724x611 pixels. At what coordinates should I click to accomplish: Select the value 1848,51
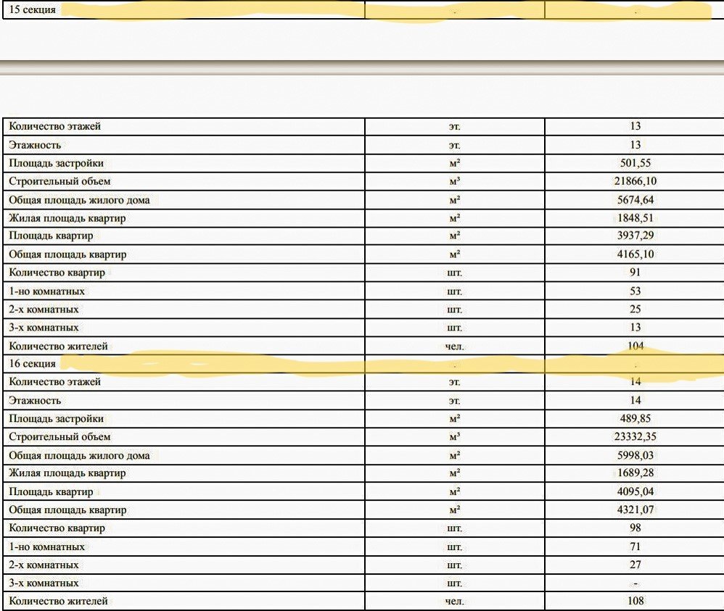coord(635,218)
